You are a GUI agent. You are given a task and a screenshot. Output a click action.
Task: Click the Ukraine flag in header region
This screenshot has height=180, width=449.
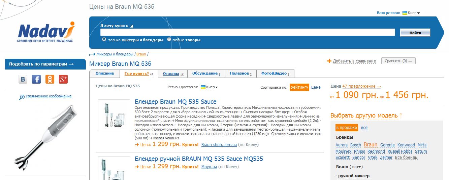point(405,13)
